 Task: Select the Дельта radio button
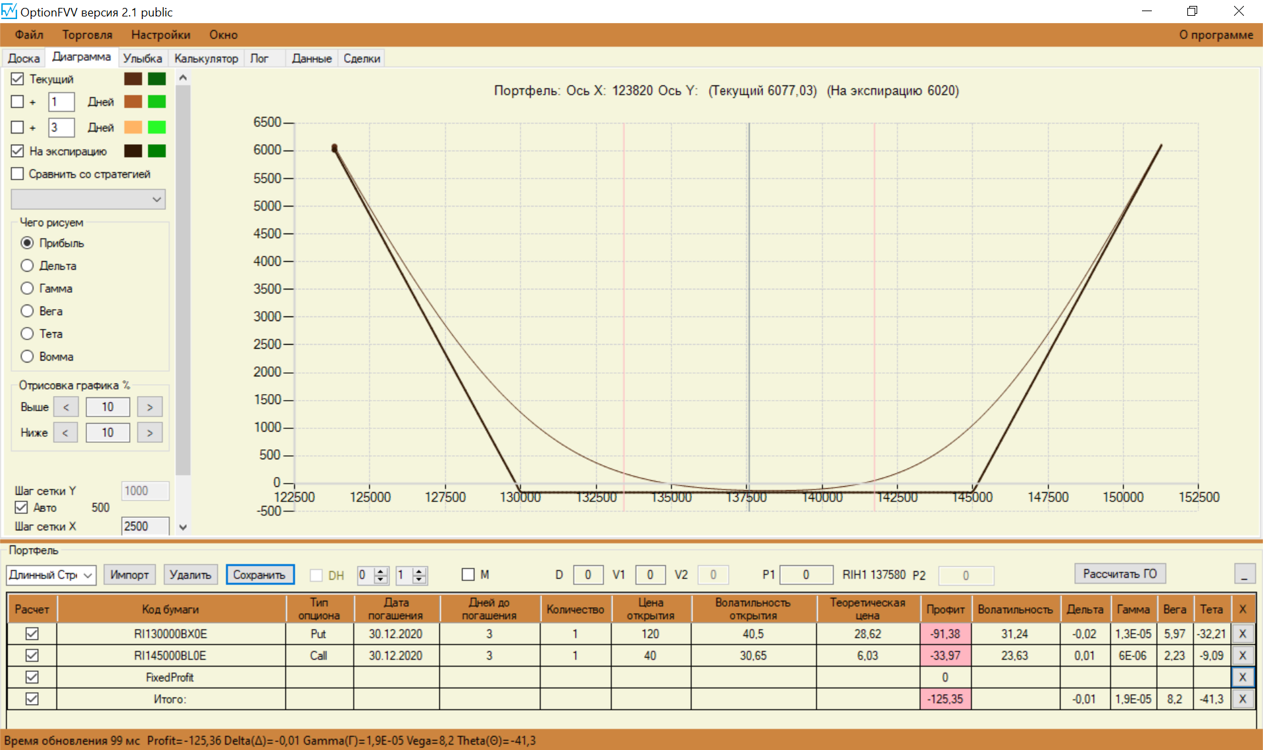click(27, 266)
